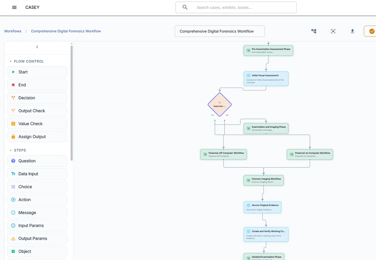
Task: Select the Choice step item
Action: pos(37,187)
